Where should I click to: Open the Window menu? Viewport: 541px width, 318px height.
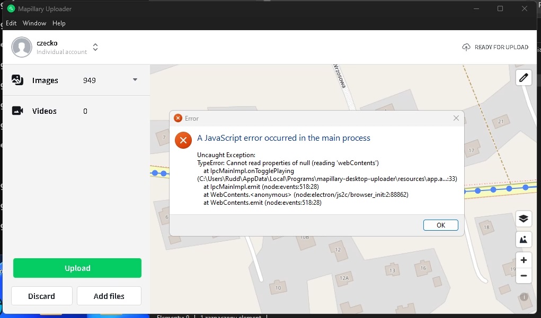34,23
